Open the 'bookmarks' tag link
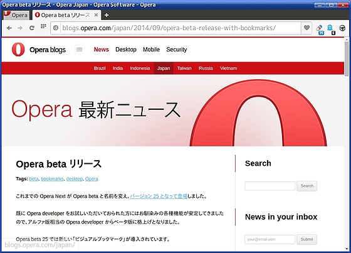The image size is (351, 253). tap(53, 179)
